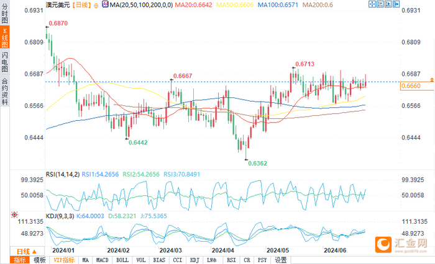This screenshot has height=264, width=435.
Task: Click the arrow export icon at top right
Action: [396, 4]
